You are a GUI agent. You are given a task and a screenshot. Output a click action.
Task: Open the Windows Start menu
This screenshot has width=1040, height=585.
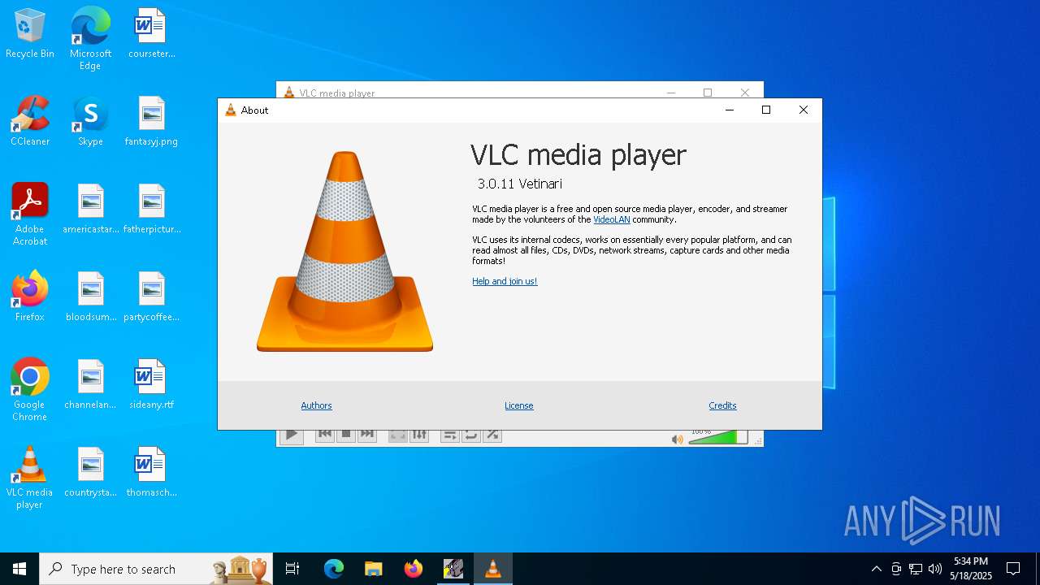pyautogui.click(x=19, y=569)
